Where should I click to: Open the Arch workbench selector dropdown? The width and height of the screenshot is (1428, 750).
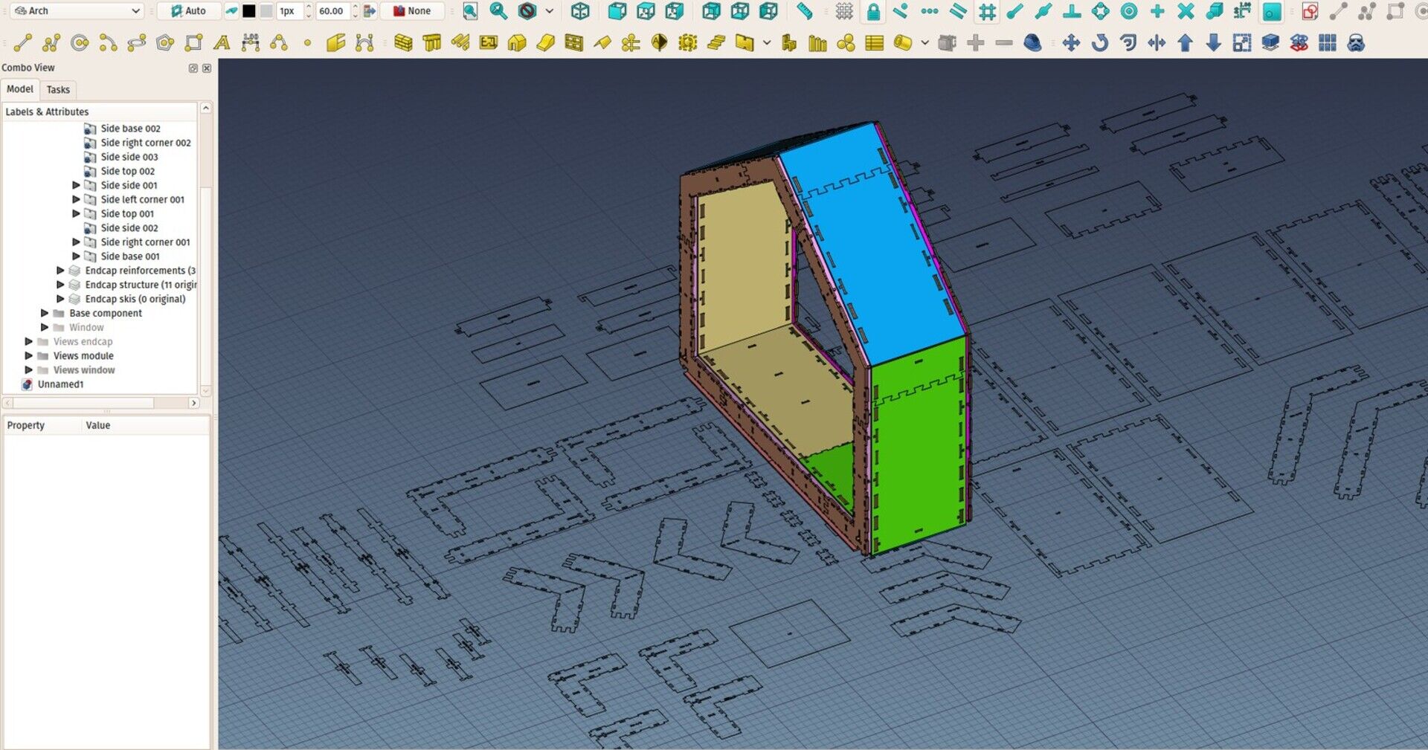click(x=77, y=11)
